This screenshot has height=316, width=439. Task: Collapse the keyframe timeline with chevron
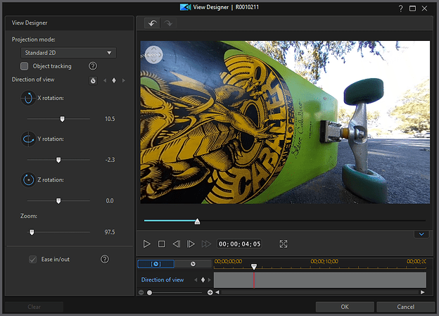coord(421,234)
